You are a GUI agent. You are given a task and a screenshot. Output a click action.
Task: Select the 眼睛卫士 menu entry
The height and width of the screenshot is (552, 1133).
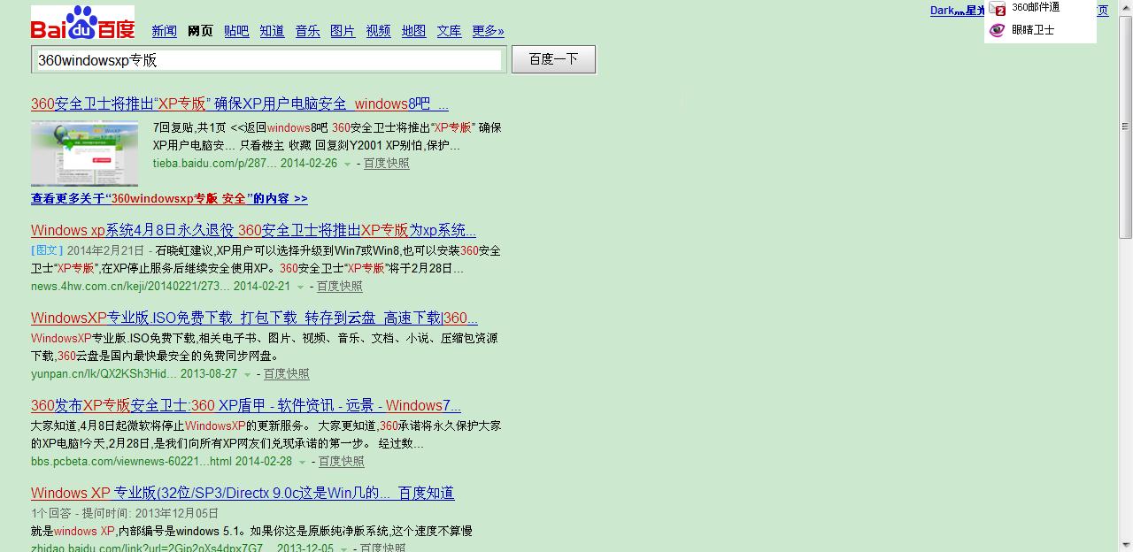tap(1033, 30)
